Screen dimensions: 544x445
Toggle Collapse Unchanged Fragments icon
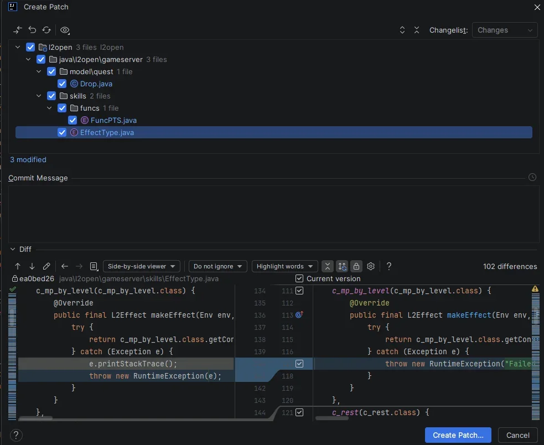(x=328, y=266)
